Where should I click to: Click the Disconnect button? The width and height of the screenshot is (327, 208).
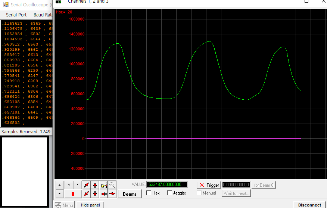[309, 205]
